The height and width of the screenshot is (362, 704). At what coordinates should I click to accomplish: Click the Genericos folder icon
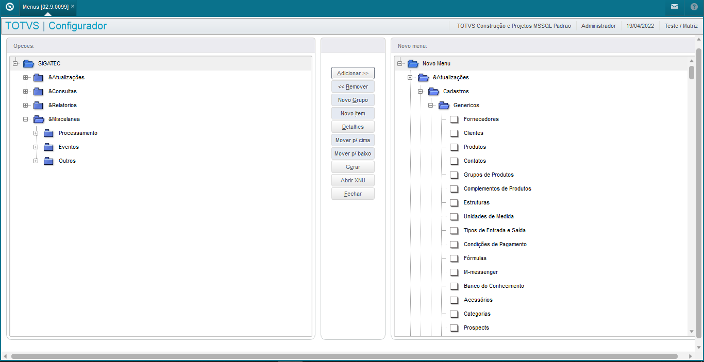coord(444,105)
